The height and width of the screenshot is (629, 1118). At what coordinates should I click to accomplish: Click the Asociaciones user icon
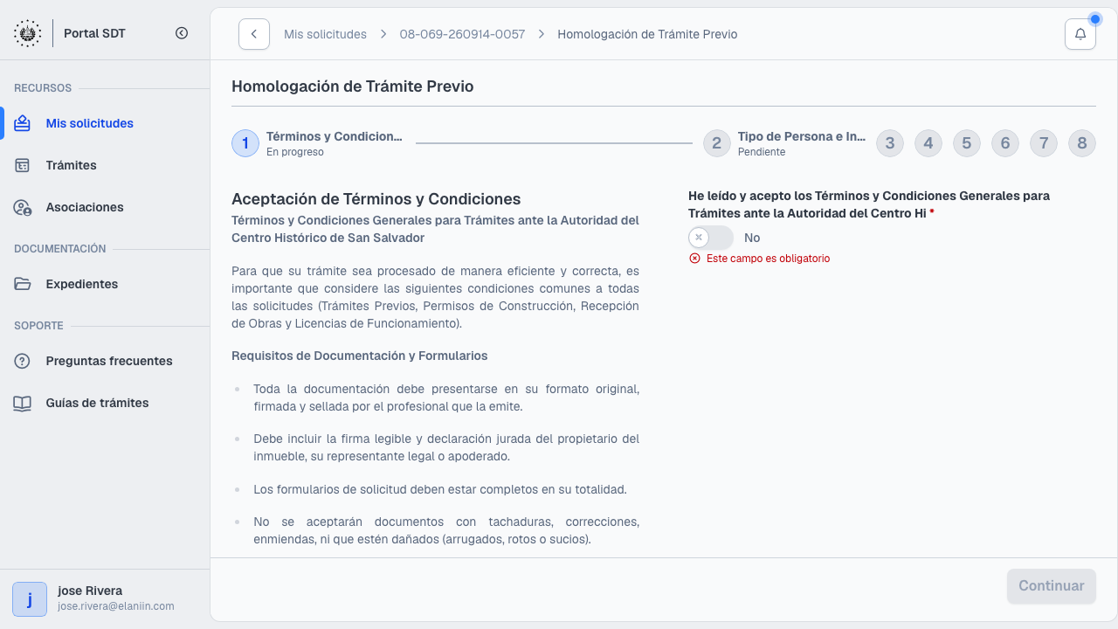pos(23,207)
